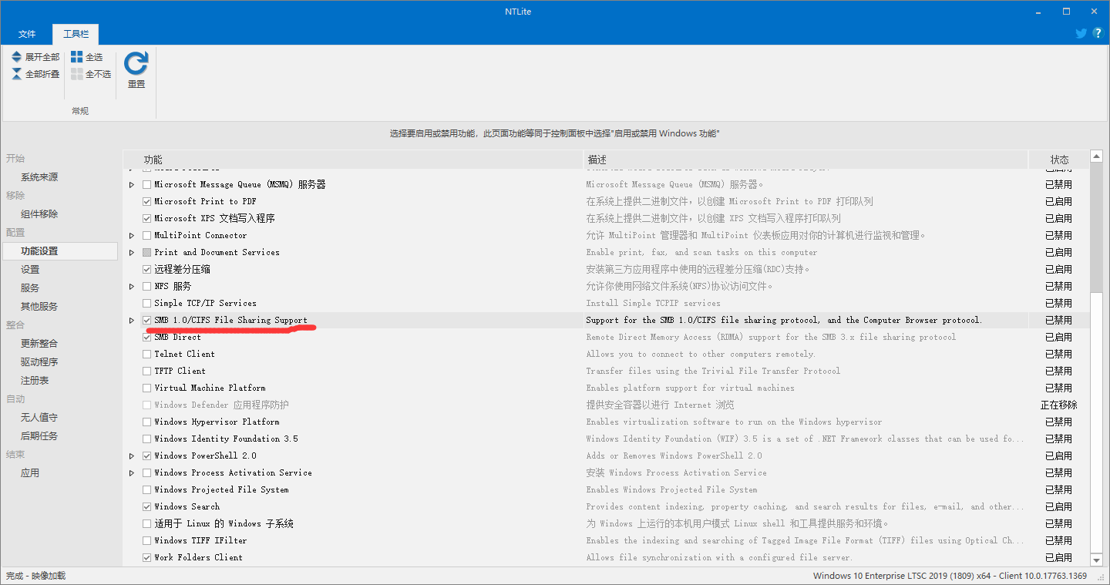Click the 全不选 deselect-all icon
Viewport: 1110px width, 585px height.
click(x=76, y=74)
